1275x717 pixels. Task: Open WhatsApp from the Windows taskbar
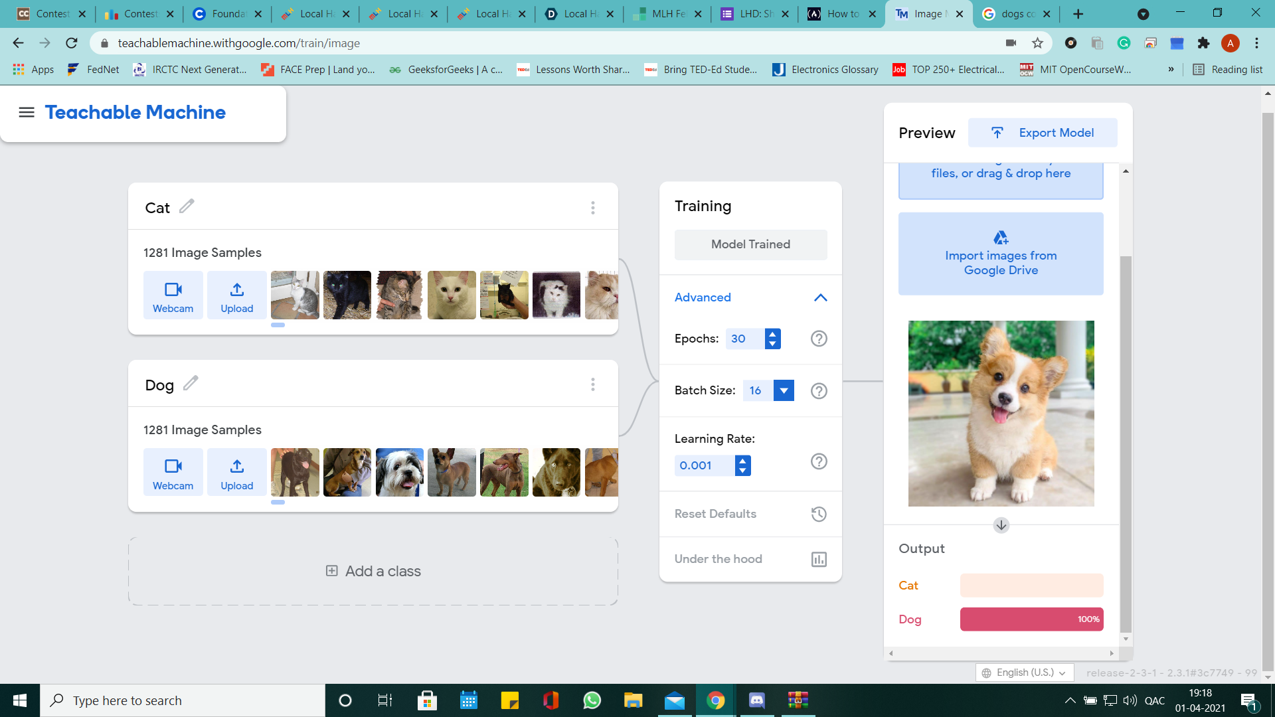point(592,700)
